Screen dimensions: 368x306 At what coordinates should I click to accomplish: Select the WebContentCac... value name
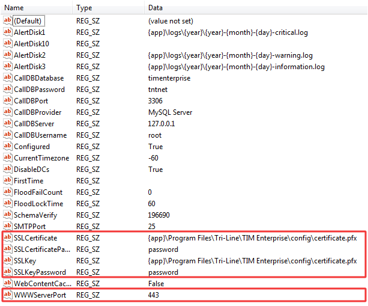click(43, 284)
